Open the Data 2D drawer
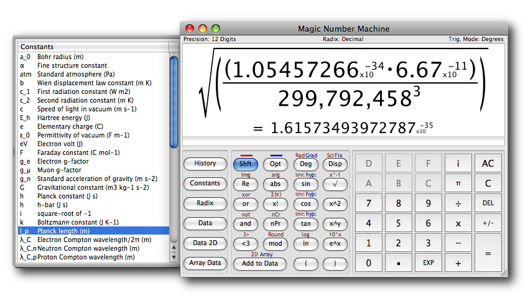The width and height of the screenshot is (528, 298). tap(205, 243)
